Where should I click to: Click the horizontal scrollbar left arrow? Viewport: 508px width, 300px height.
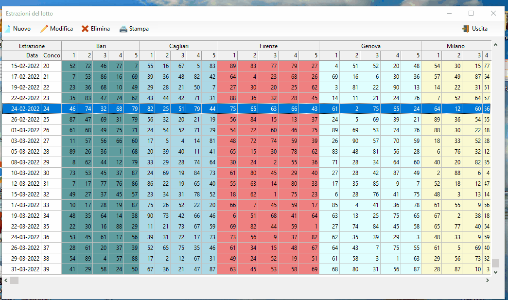(6, 280)
